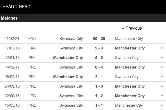Expand the 17/03/19 FAC match details

point(162,48)
